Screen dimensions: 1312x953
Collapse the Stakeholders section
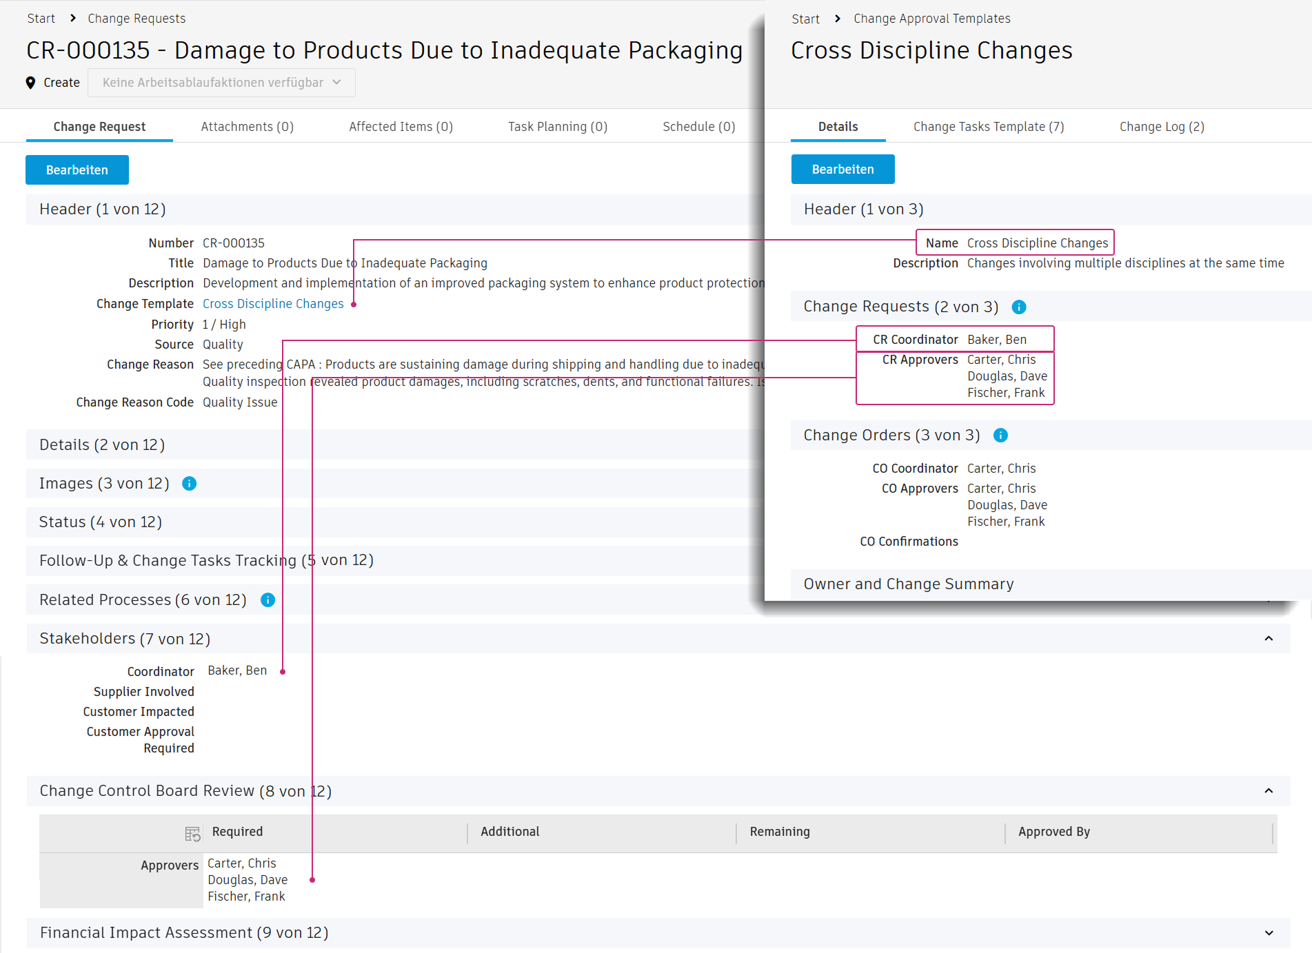[1268, 639]
